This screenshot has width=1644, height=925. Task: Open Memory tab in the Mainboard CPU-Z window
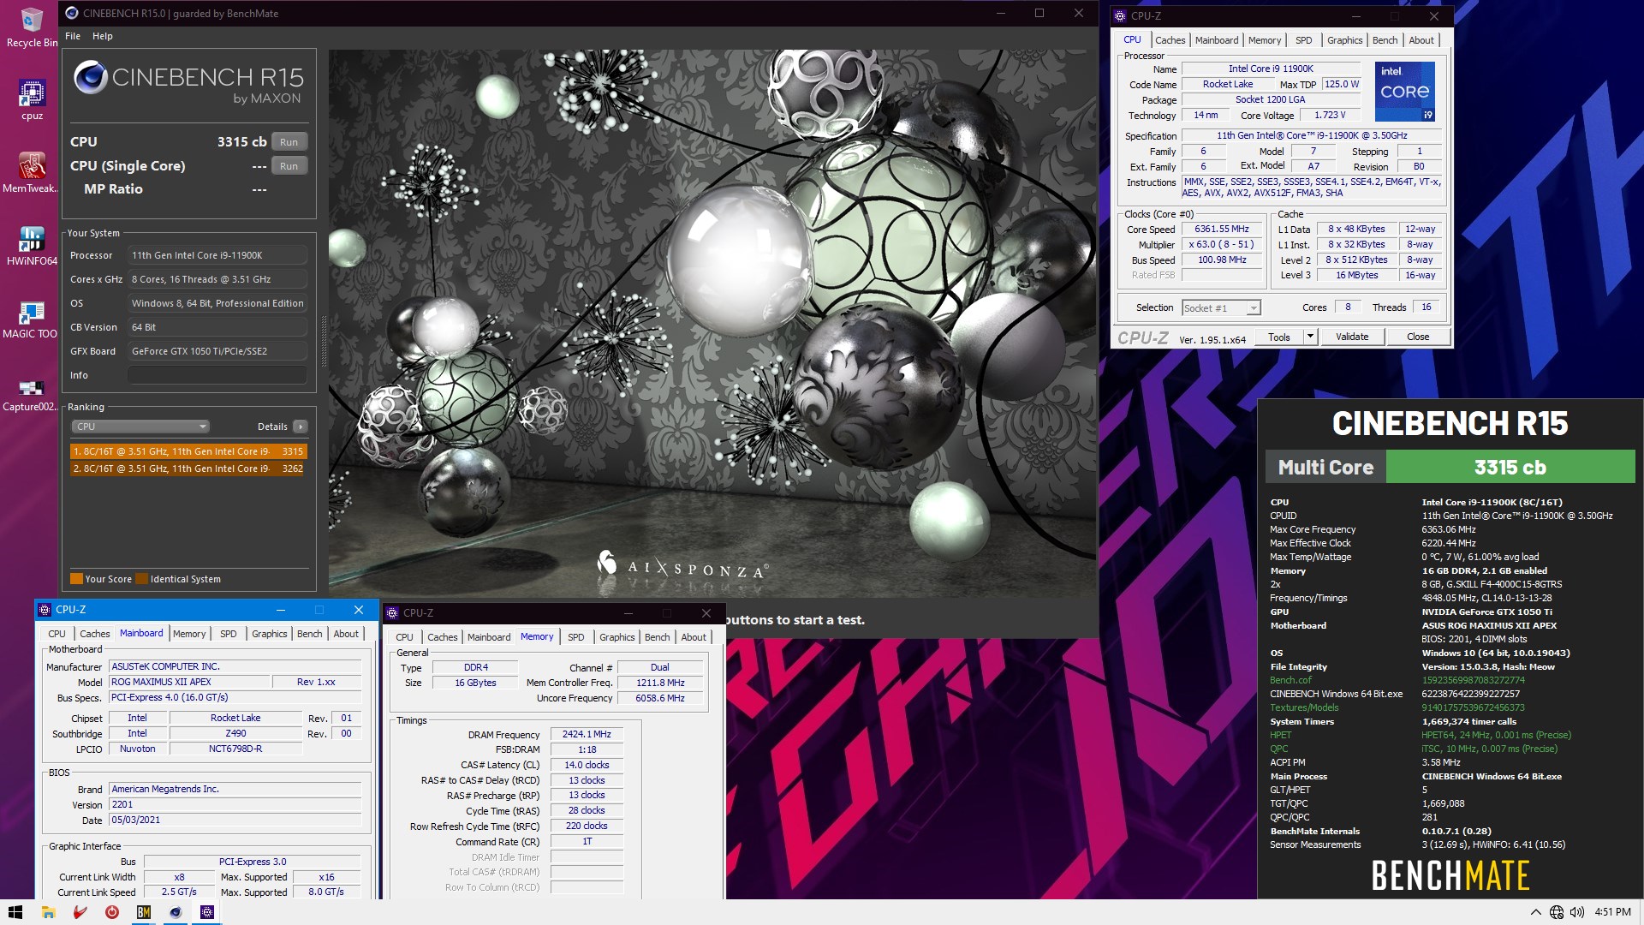pyautogui.click(x=188, y=634)
